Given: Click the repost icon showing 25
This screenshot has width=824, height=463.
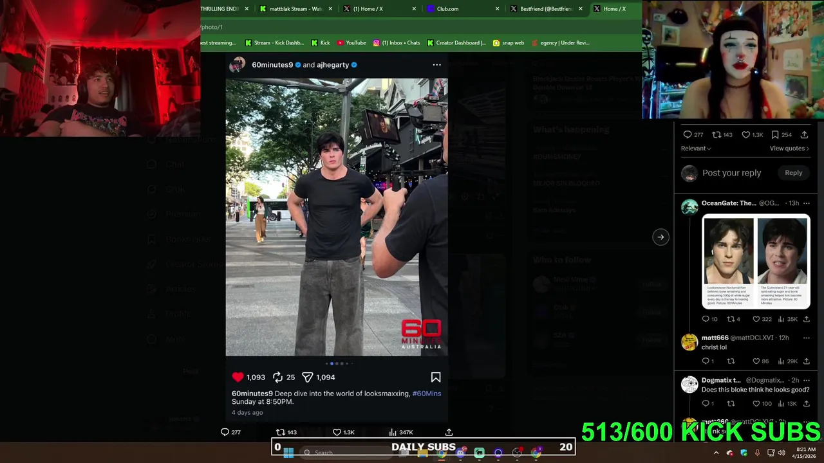Looking at the screenshot, I should point(277,377).
